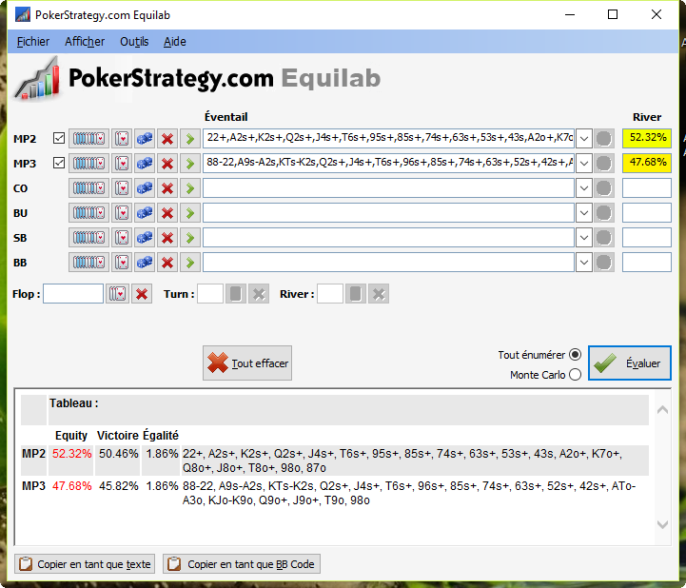Expand the SB range dropdown arrow
686x588 pixels.
point(584,238)
